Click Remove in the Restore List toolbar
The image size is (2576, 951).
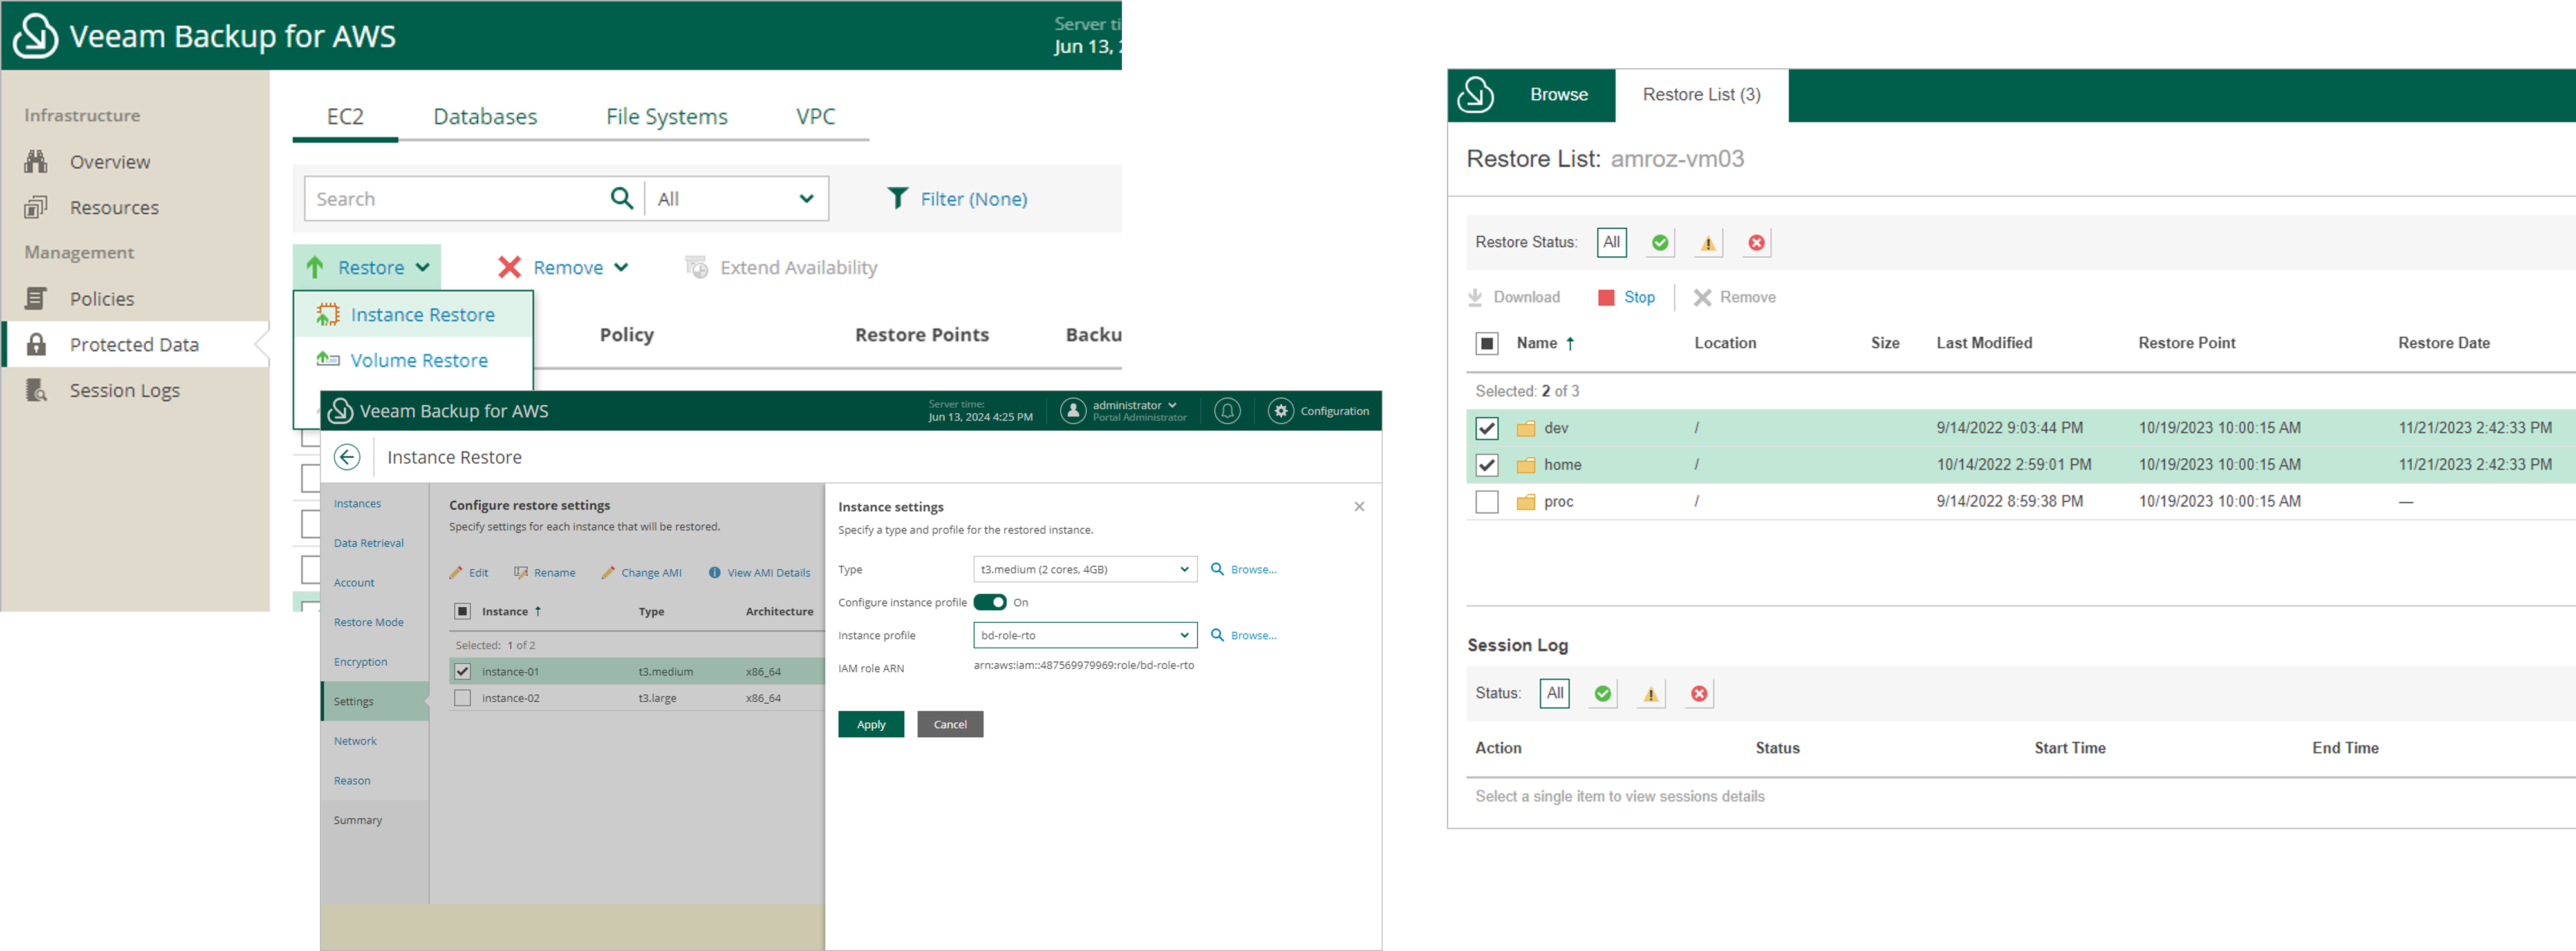pyautogui.click(x=1735, y=298)
